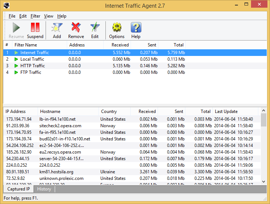Click the Remove filter red X icon
This screenshot has height=204, width=270.
click(x=76, y=27)
